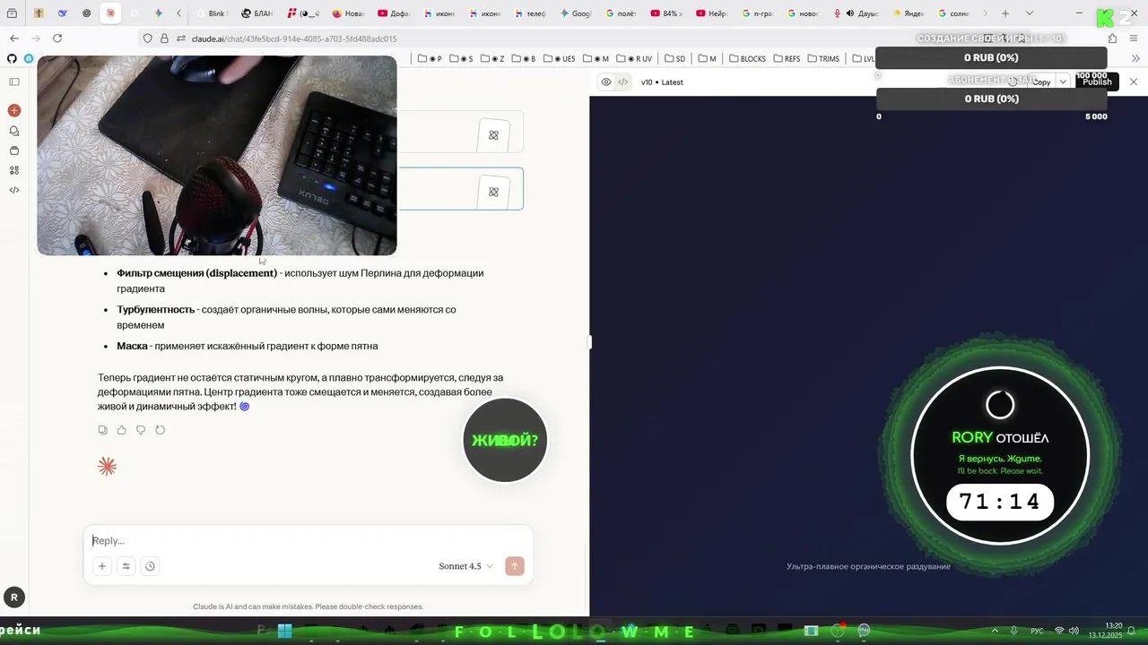The image size is (1148, 645).
Task: Click the 71:14 countdown timer
Action: pos(1000,503)
